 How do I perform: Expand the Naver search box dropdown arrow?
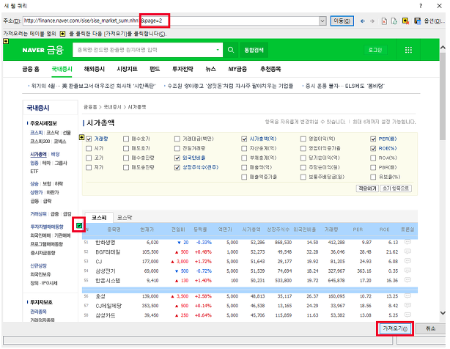tap(218, 50)
